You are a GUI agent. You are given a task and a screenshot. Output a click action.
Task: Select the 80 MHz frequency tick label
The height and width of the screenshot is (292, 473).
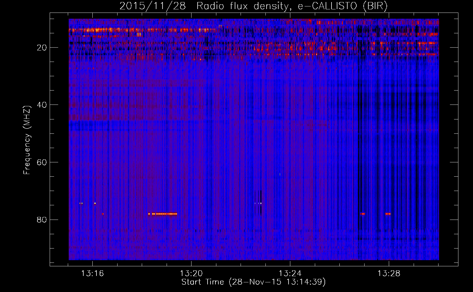[x=42, y=220]
